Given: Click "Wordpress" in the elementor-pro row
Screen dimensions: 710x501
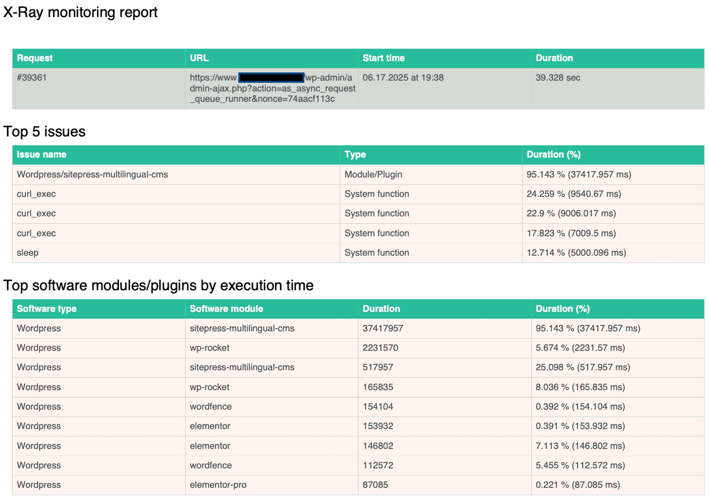Looking at the screenshot, I should pos(39,485).
